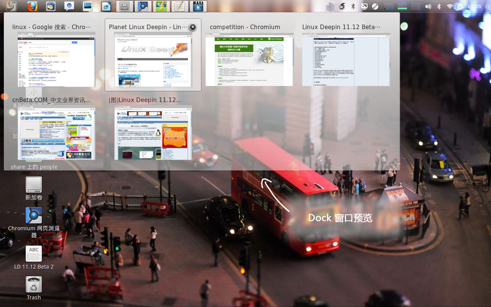This screenshot has height=307, width=491.
Task: Launch Firefox from the top dock
Action: [x=33, y=6]
